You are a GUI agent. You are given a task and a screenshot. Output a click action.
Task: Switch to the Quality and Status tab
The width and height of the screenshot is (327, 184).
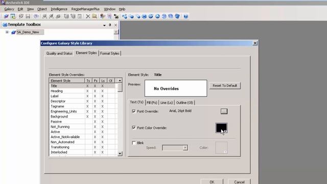[59, 53]
